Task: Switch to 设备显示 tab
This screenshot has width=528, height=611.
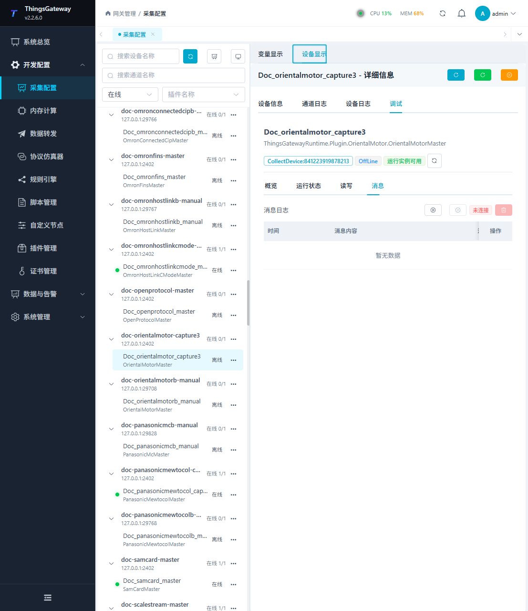Action: point(310,54)
